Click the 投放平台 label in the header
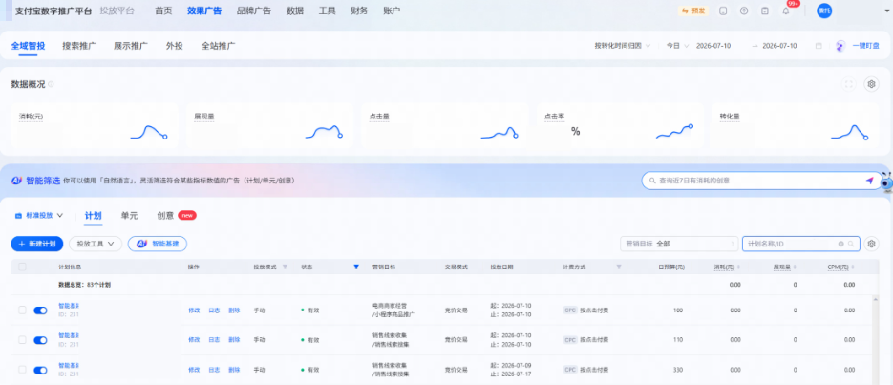Viewport: 893px width, 385px height. [117, 11]
